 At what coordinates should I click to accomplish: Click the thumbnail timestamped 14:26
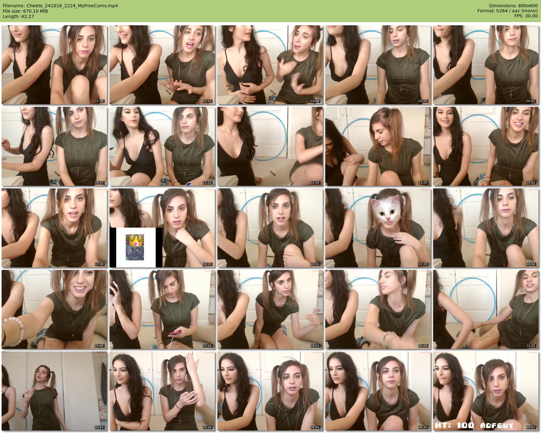pos(378,146)
